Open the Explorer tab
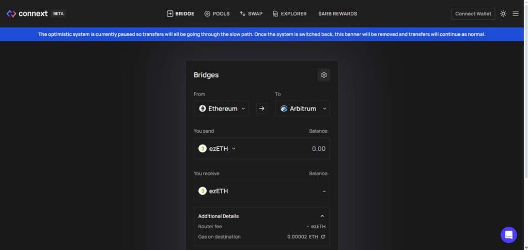 [289, 14]
